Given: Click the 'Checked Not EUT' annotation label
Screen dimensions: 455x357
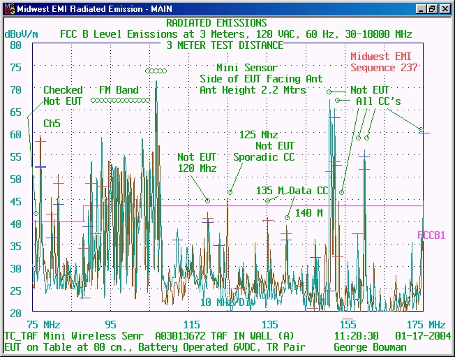Looking at the screenshot, I should (63, 96).
